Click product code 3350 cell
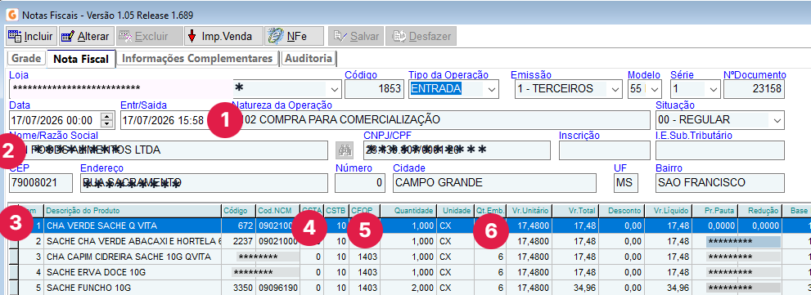This screenshot has height=295, width=811. [x=238, y=288]
